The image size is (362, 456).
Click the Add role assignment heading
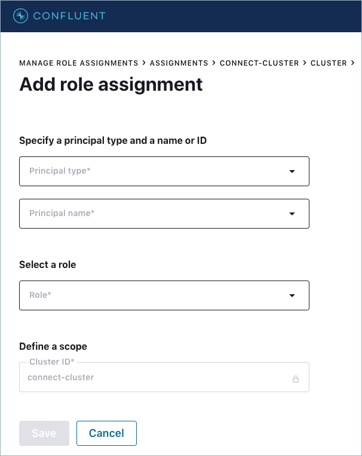tap(111, 84)
